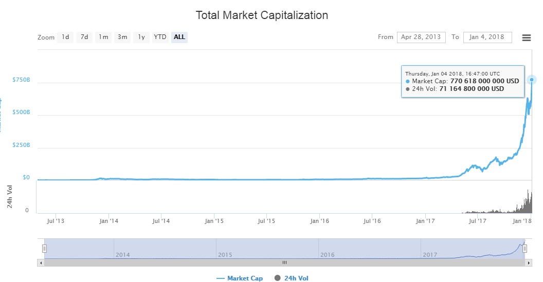This screenshot has height=282, width=543.
Task: Select the 7d zoom range
Action: click(x=84, y=37)
